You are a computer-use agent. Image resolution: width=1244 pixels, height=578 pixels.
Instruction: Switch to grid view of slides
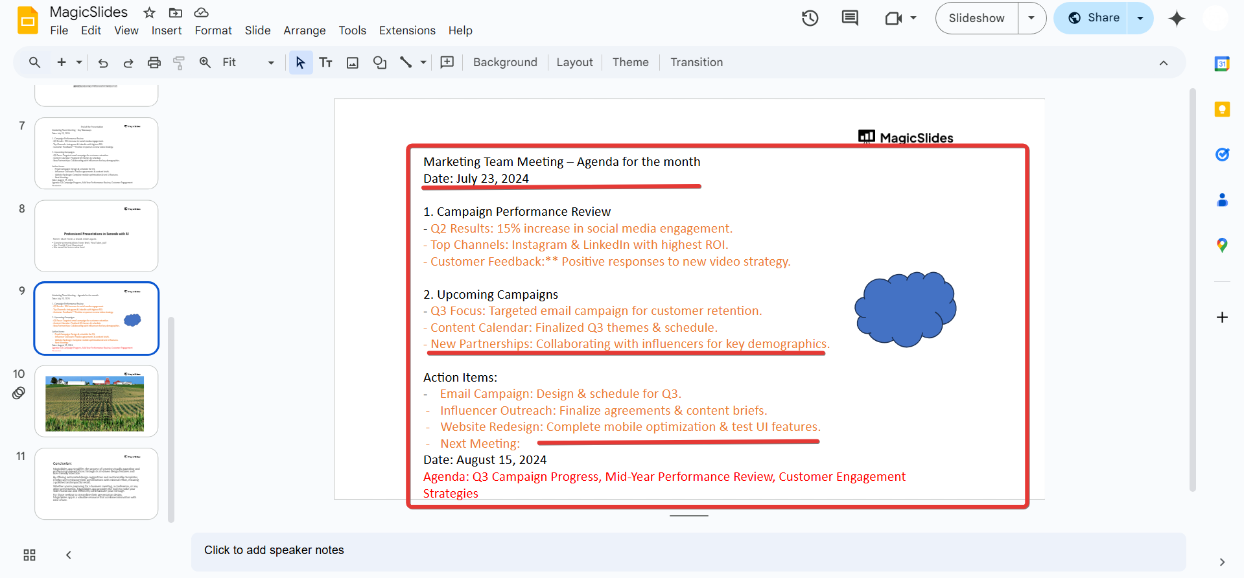coord(29,555)
